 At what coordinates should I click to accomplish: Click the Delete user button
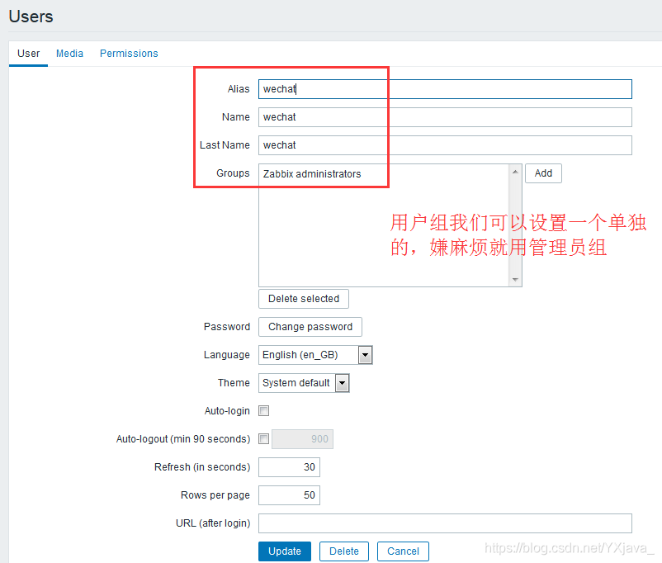point(344,551)
